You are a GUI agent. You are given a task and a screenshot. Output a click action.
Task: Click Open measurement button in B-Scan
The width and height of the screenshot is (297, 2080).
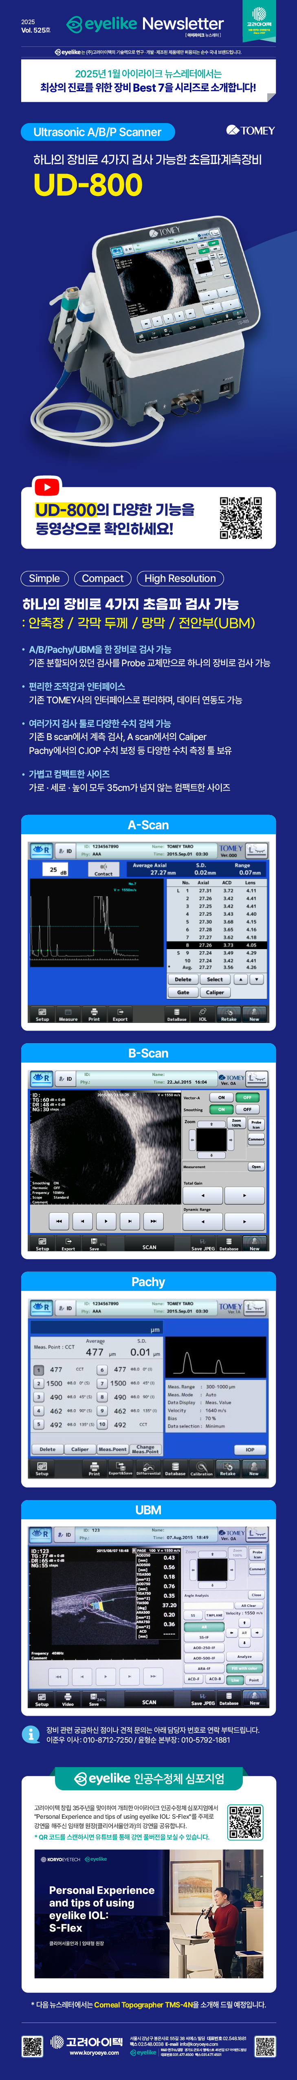[256, 1167]
